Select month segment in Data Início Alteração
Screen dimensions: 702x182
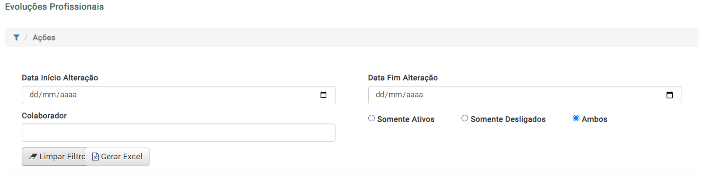(x=49, y=95)
